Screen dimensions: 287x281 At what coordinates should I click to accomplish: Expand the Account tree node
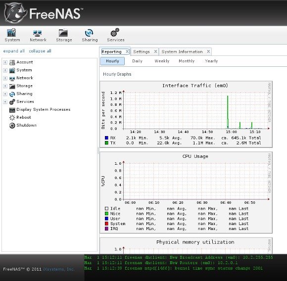coord(5,62)
